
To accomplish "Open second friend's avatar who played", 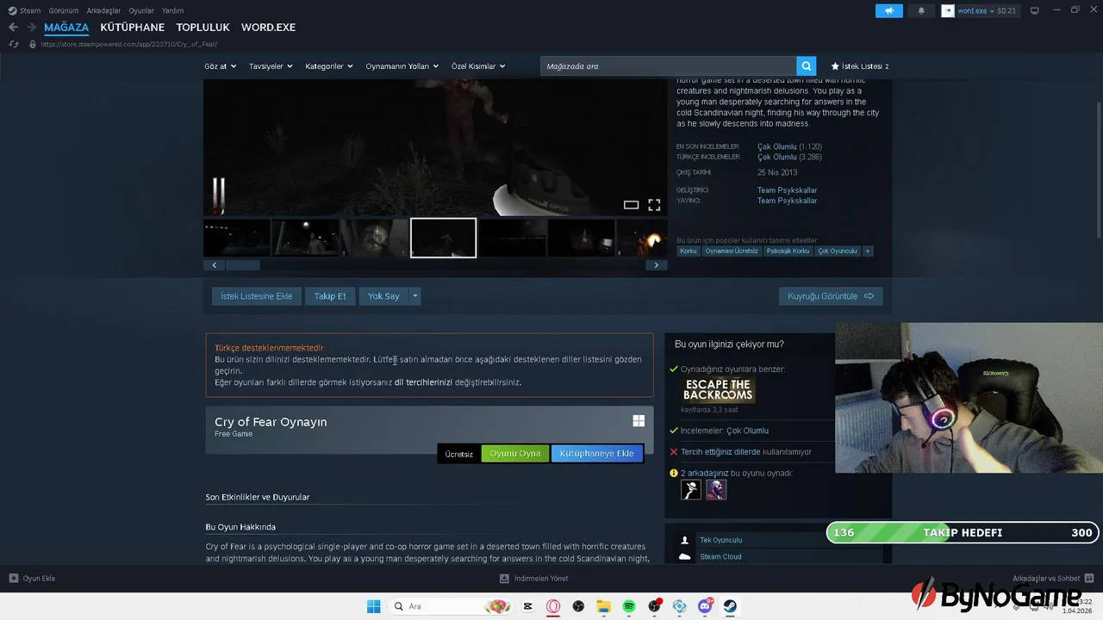I will [716, 490].
